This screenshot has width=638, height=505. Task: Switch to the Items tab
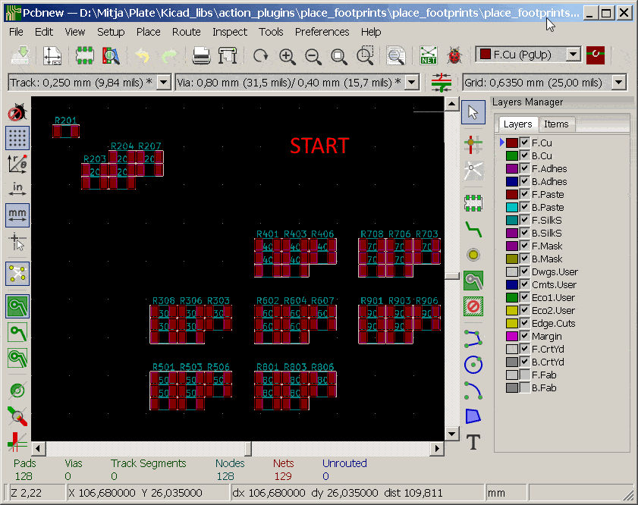pos(556,124)
